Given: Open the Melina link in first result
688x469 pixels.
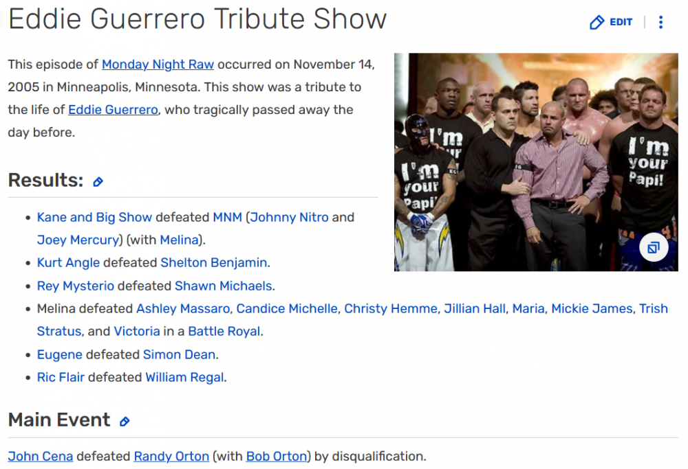Looking at the screenshot, I should coord(179,240).
